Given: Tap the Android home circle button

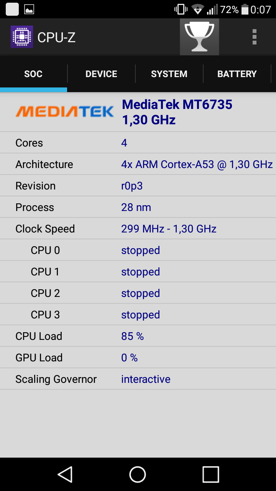Looking at the screenshot, I should (x=138, y=474).
